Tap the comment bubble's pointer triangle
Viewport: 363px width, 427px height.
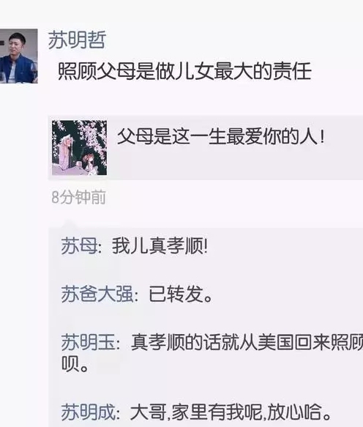(x=68, y=224)
